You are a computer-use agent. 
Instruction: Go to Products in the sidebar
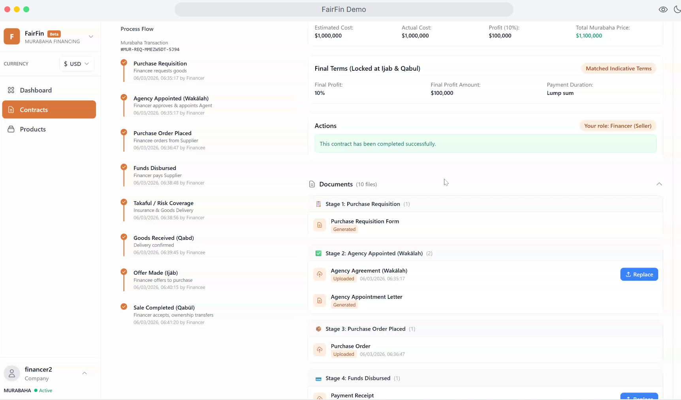[x=33, y=129]
